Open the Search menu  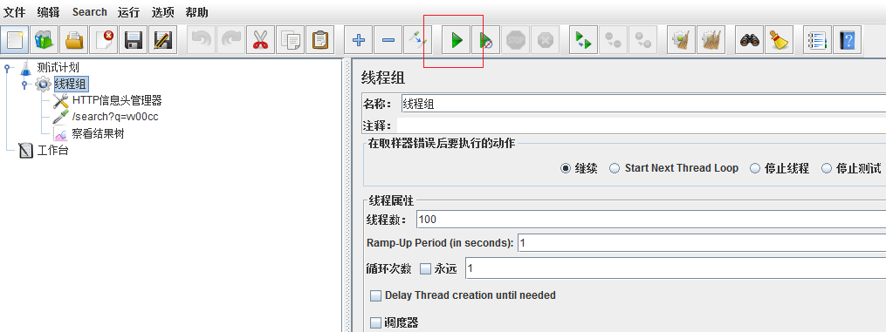tap(90, 12)
